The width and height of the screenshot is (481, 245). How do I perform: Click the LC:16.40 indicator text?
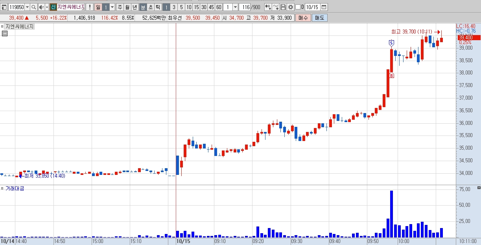466,26
